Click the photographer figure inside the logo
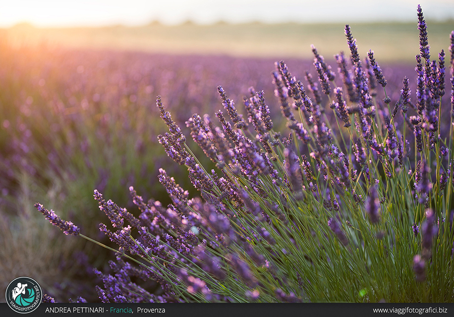454x317 pixels. [20, 291]
